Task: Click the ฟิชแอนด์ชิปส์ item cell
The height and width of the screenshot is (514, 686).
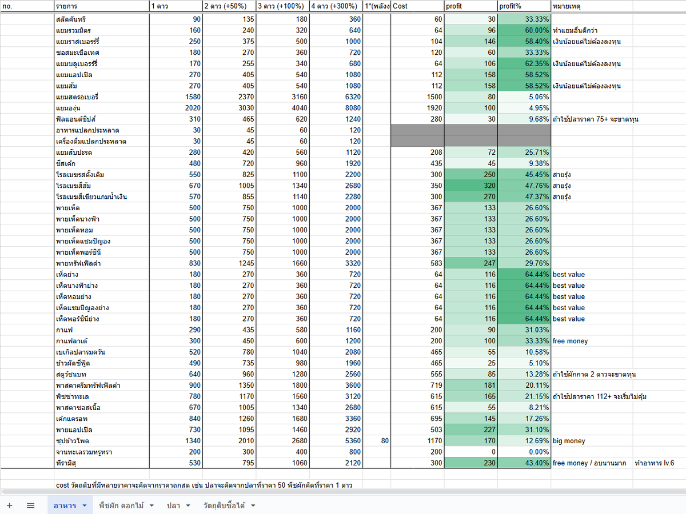Action: tap(102, 119)
